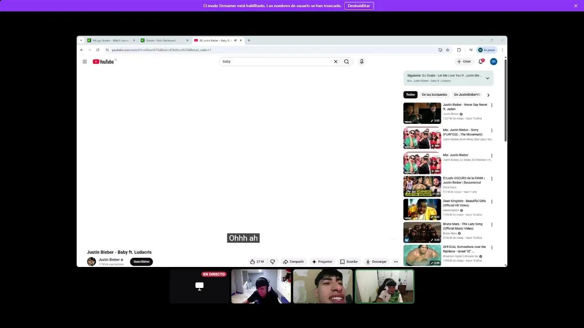Open Never Say Never video thumbnail

422,113
